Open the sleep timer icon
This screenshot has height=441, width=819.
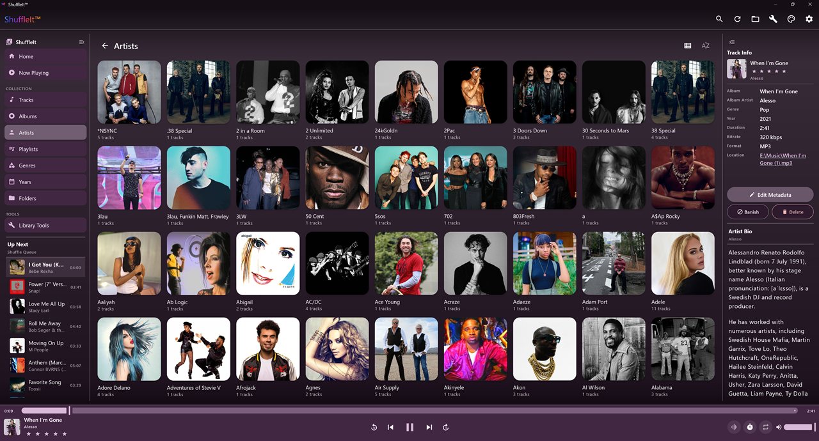(x=750, y=427)
